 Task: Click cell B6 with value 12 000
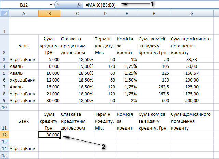pos(49,80)
